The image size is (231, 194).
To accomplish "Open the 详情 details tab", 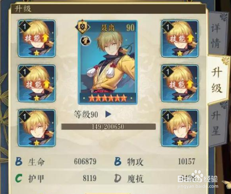I will coord(216,35).
